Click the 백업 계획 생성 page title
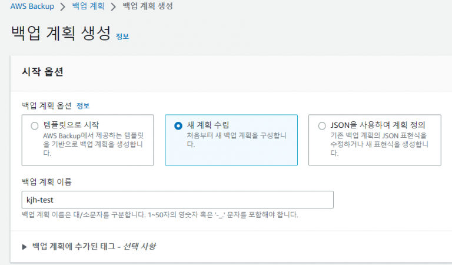 (x=61, y=33)
